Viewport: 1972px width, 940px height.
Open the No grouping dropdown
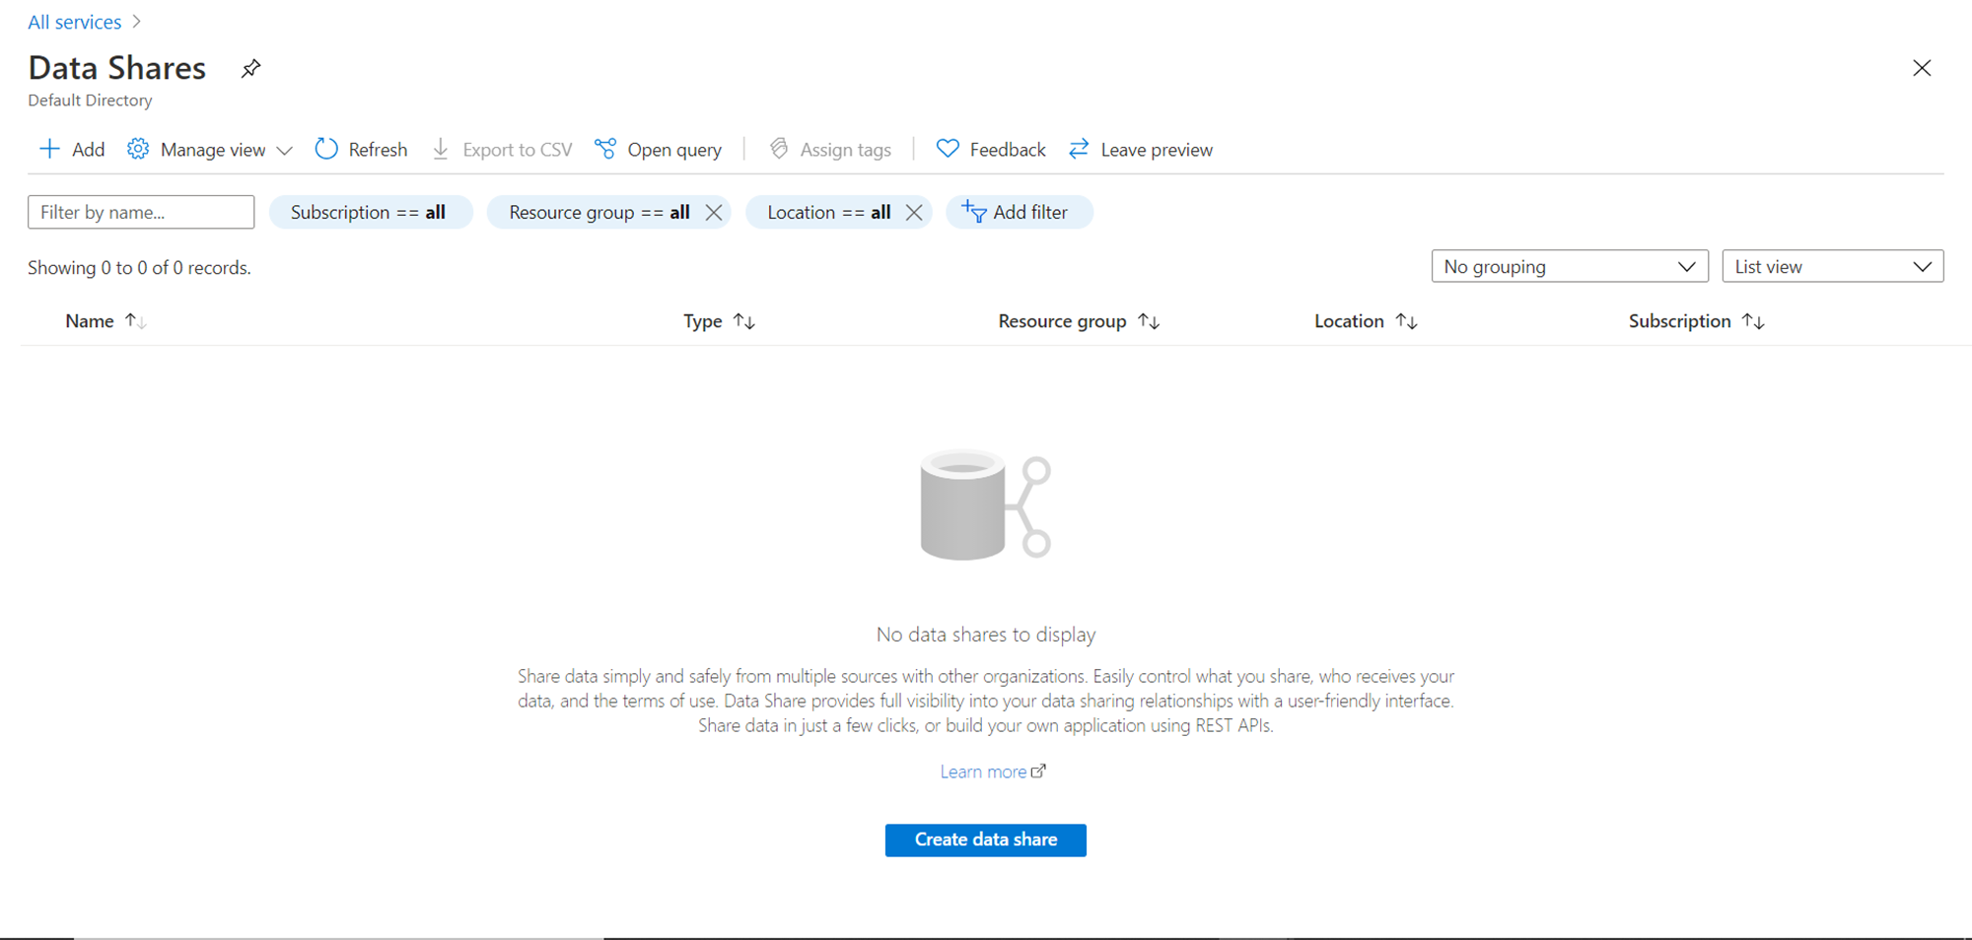click(1569, 266)
